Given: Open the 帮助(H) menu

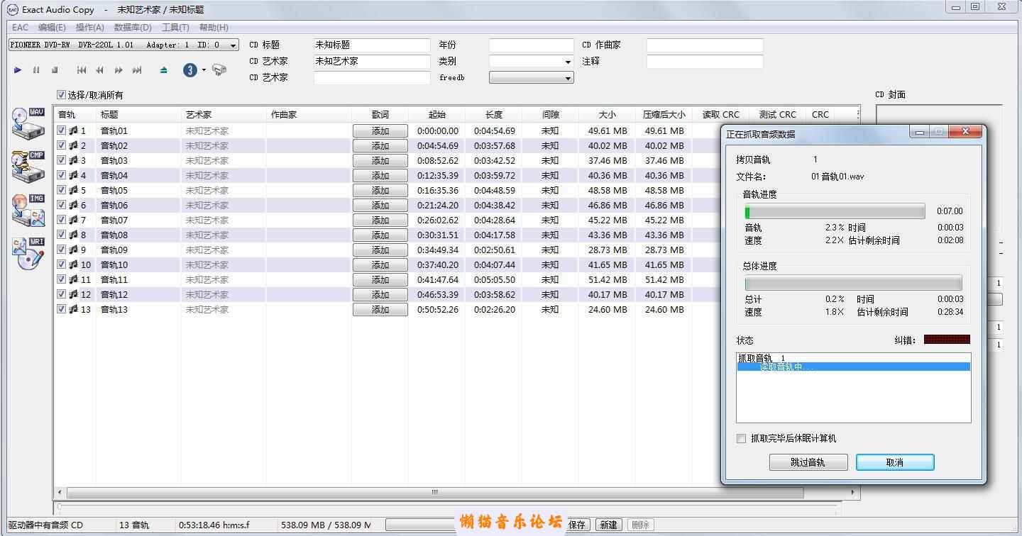Looking at the screenshot, I should (x=214, y=28).
